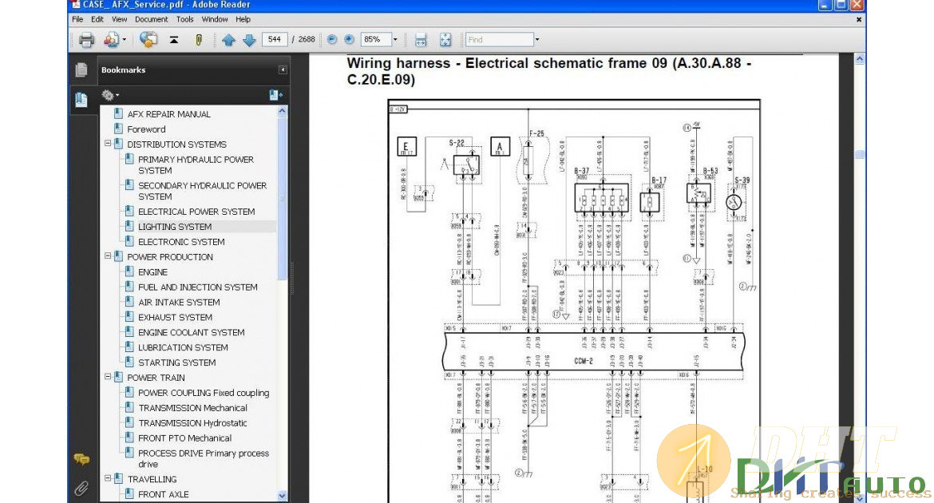The height and width of the screenshot is (503, 934).
Task: Open the LUBRICATION SYSTEM bookmark
Action: [183, 347]
